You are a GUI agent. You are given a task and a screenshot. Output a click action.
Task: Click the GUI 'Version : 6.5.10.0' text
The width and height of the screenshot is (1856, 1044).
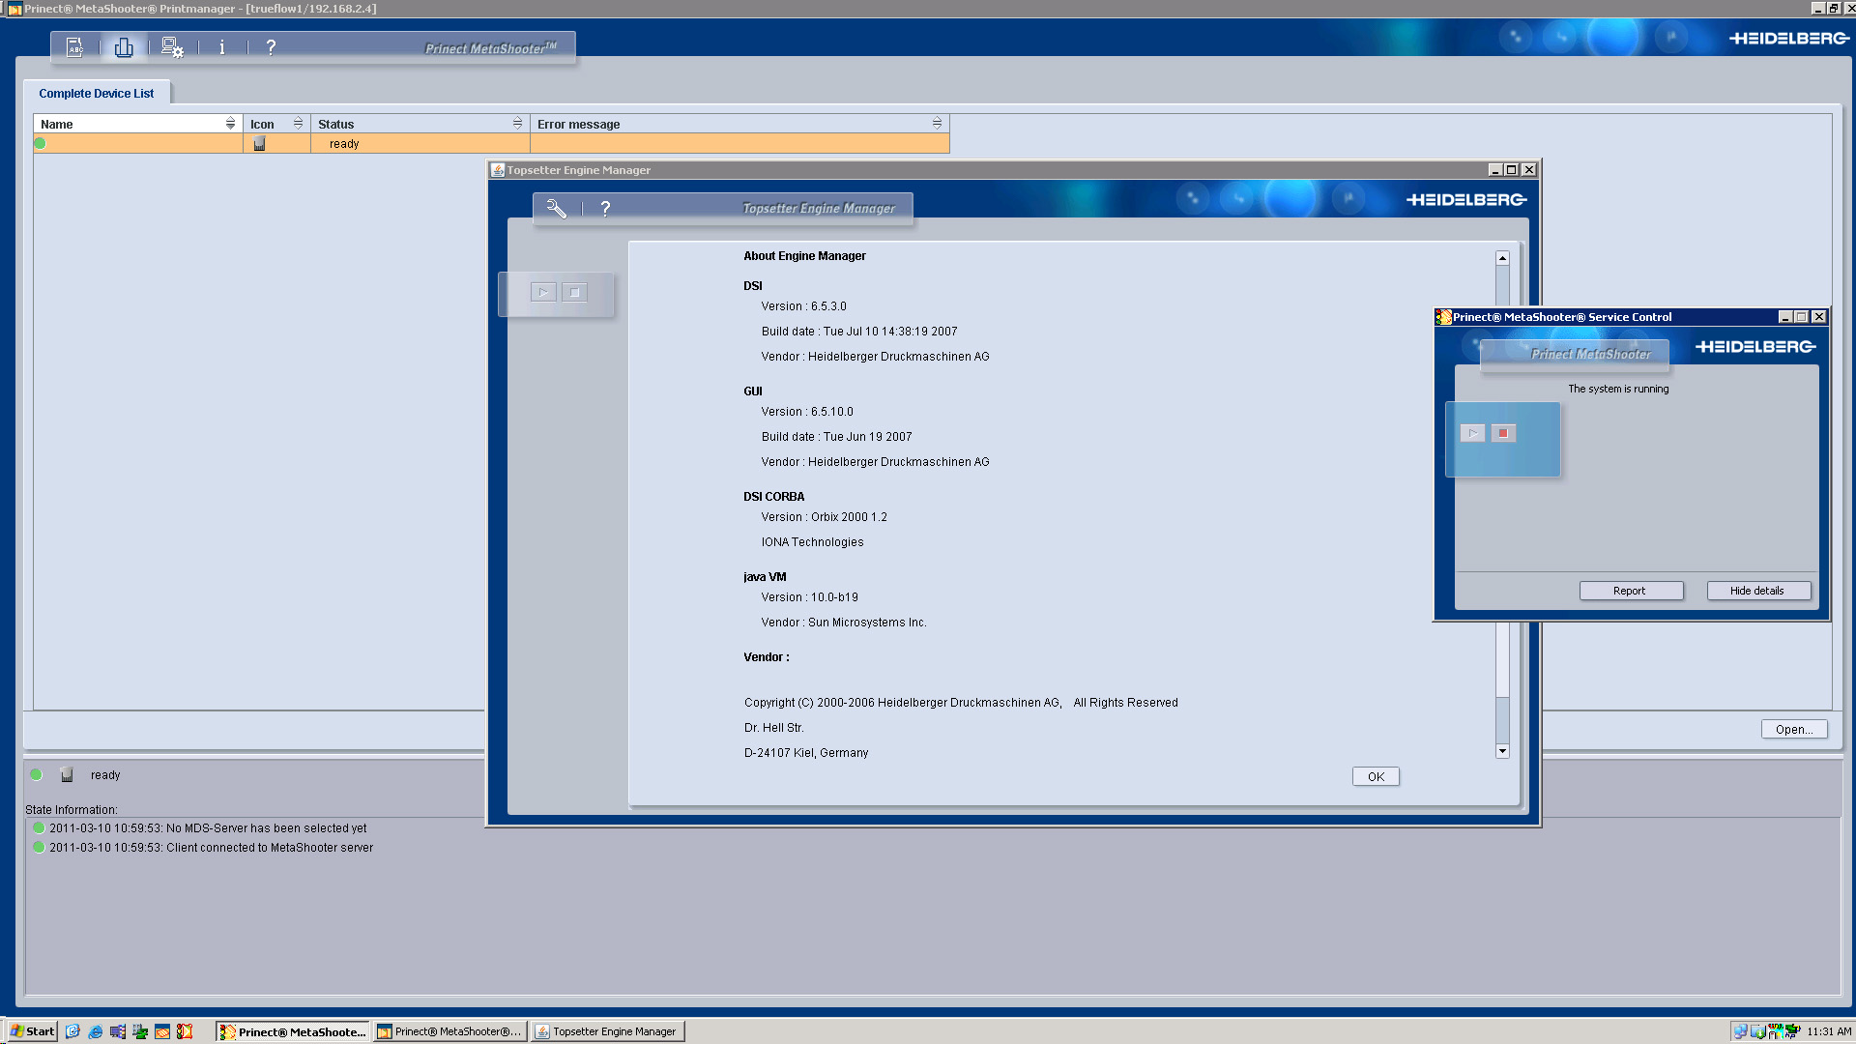point(807,412)
